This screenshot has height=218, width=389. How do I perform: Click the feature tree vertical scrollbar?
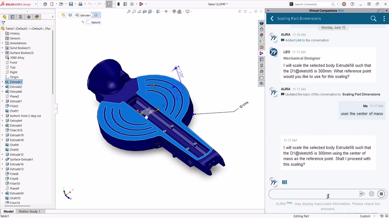pos(53,62)
